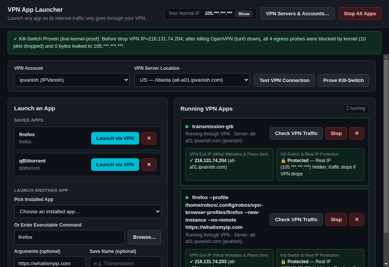Viewport: 389px width, 267px height.
Task: Click the scrollbar up arrow
Action: click(386, 57)
